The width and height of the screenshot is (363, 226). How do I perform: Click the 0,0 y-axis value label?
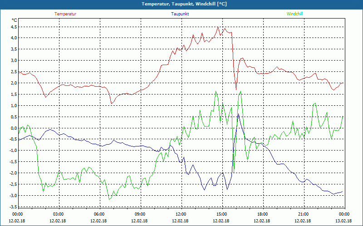point(14,128)
